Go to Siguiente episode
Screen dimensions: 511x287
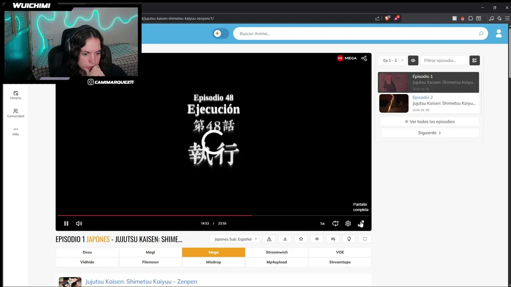click(x=430, y=133)
